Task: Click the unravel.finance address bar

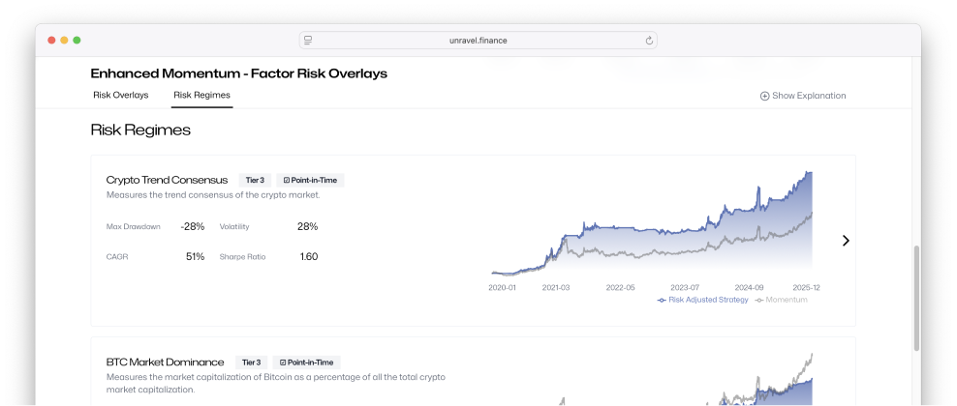Action: coord(478,41)
